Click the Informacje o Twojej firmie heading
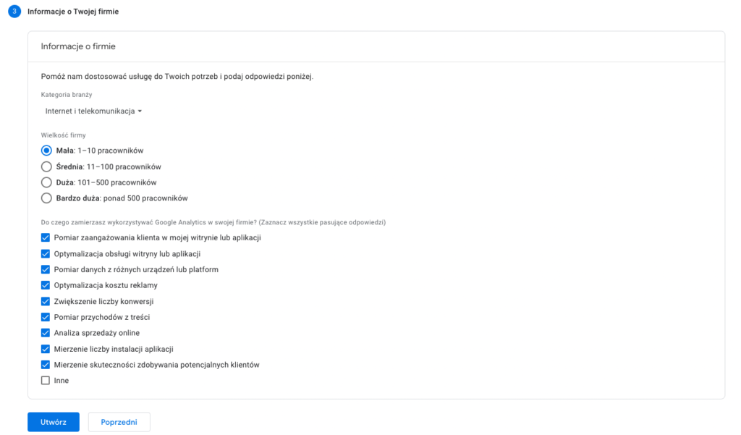This screenshot has width=741, height=435. point(73,12)
